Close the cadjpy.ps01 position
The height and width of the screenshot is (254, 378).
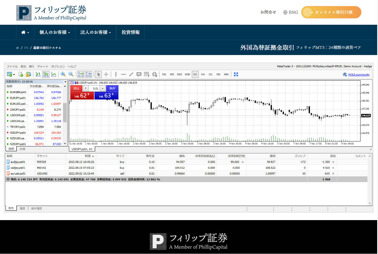pos(333,168)
